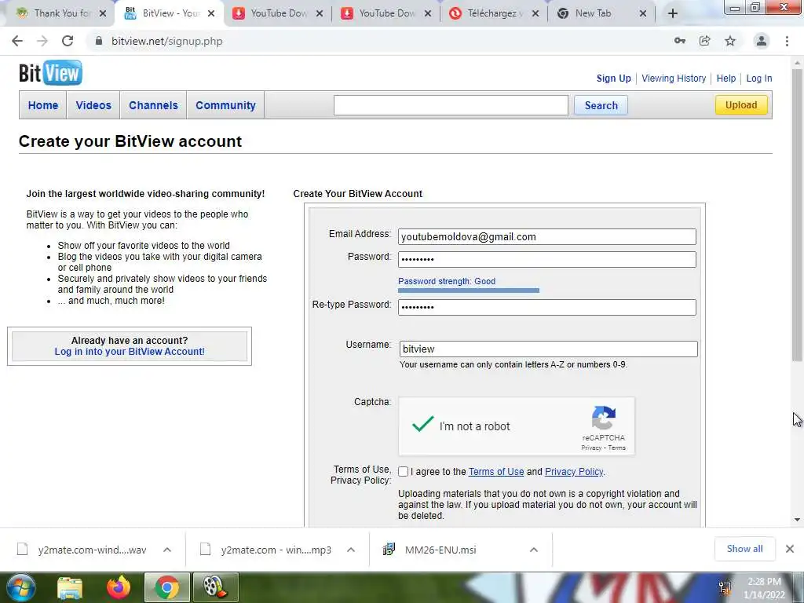This screenshot has width=804, height=603.
Task: Click the reCAPTCHA logo
Action: [604, 418]
